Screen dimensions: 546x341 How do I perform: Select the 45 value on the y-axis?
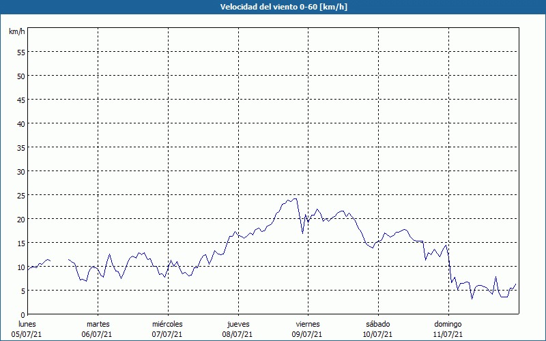21,100
